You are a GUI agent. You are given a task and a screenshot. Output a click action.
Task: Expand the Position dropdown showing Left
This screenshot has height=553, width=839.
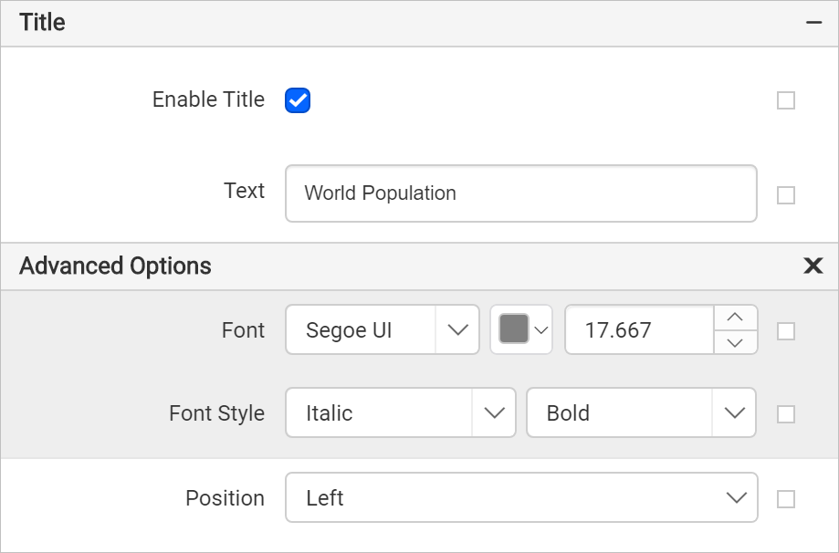pos(735,497)
